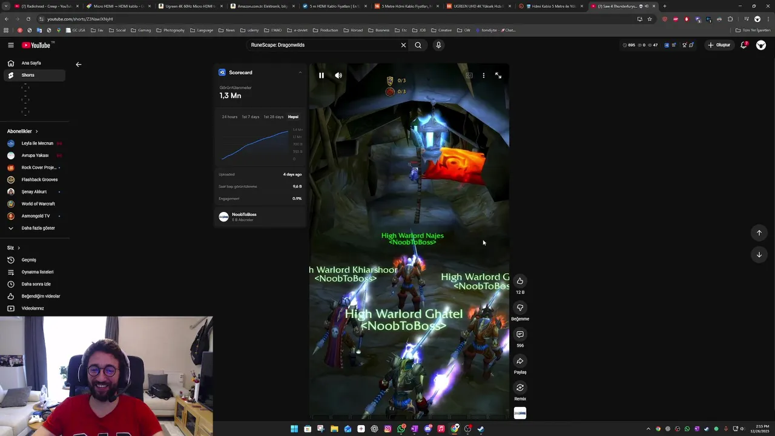Bookmark this page with star icon
The width and height of the screenshot is (775, 436).
[x=650, y=19]
